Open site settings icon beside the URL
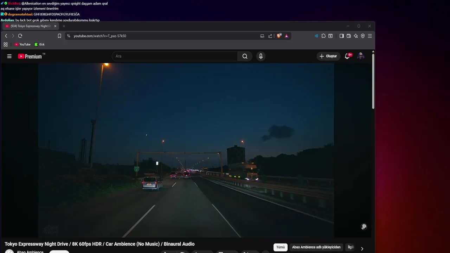This screenshot has width=450, height=253. (x=69, y=36)
